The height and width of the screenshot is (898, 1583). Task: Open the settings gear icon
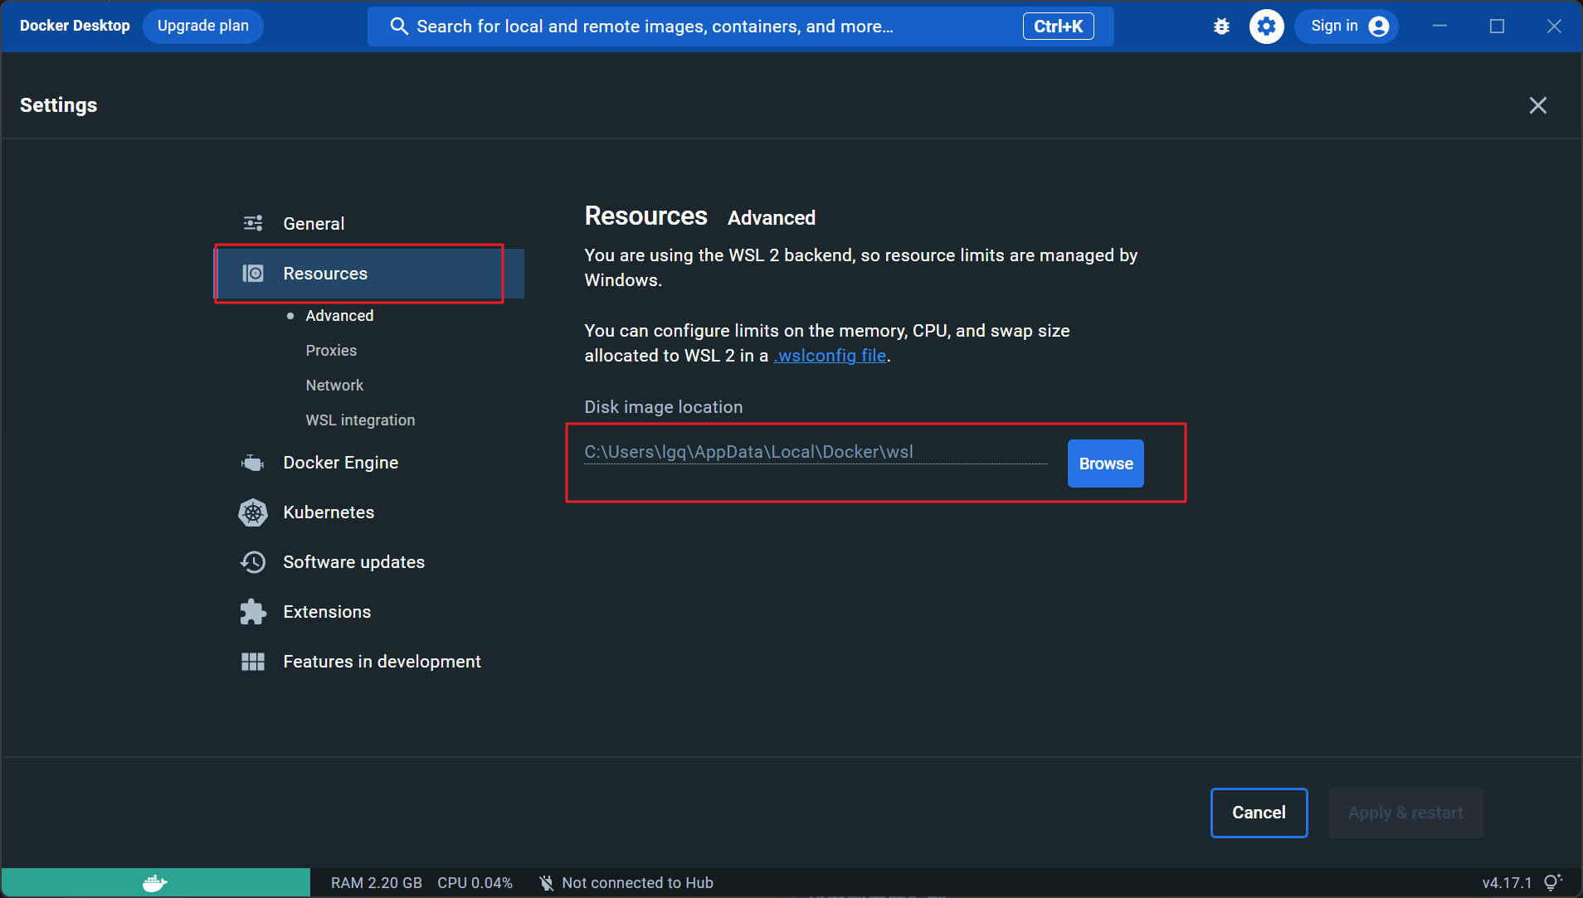[x=1266, y=27]
